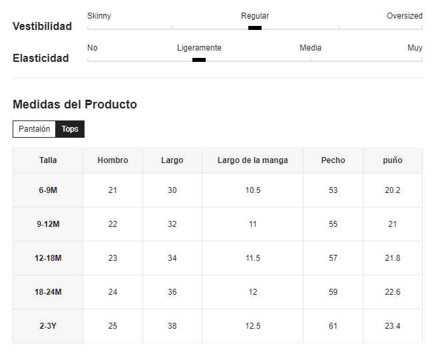The width and height of the screenshot is (446, 360).
Task: Select the 9-12M size row
Action: (218, 224)
